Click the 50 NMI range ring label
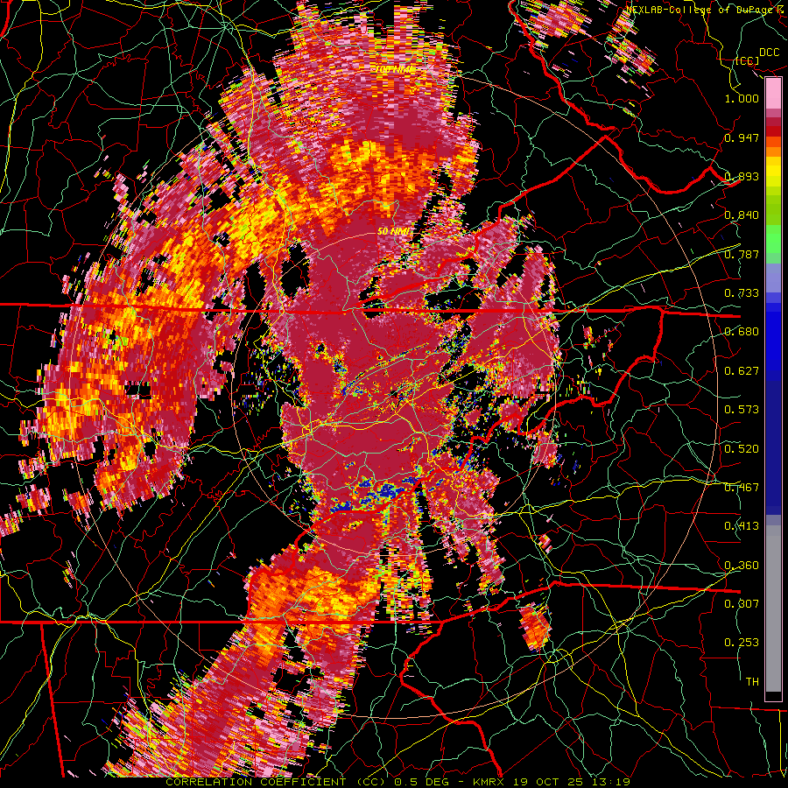788x788 pixels. tap(393, 232)
